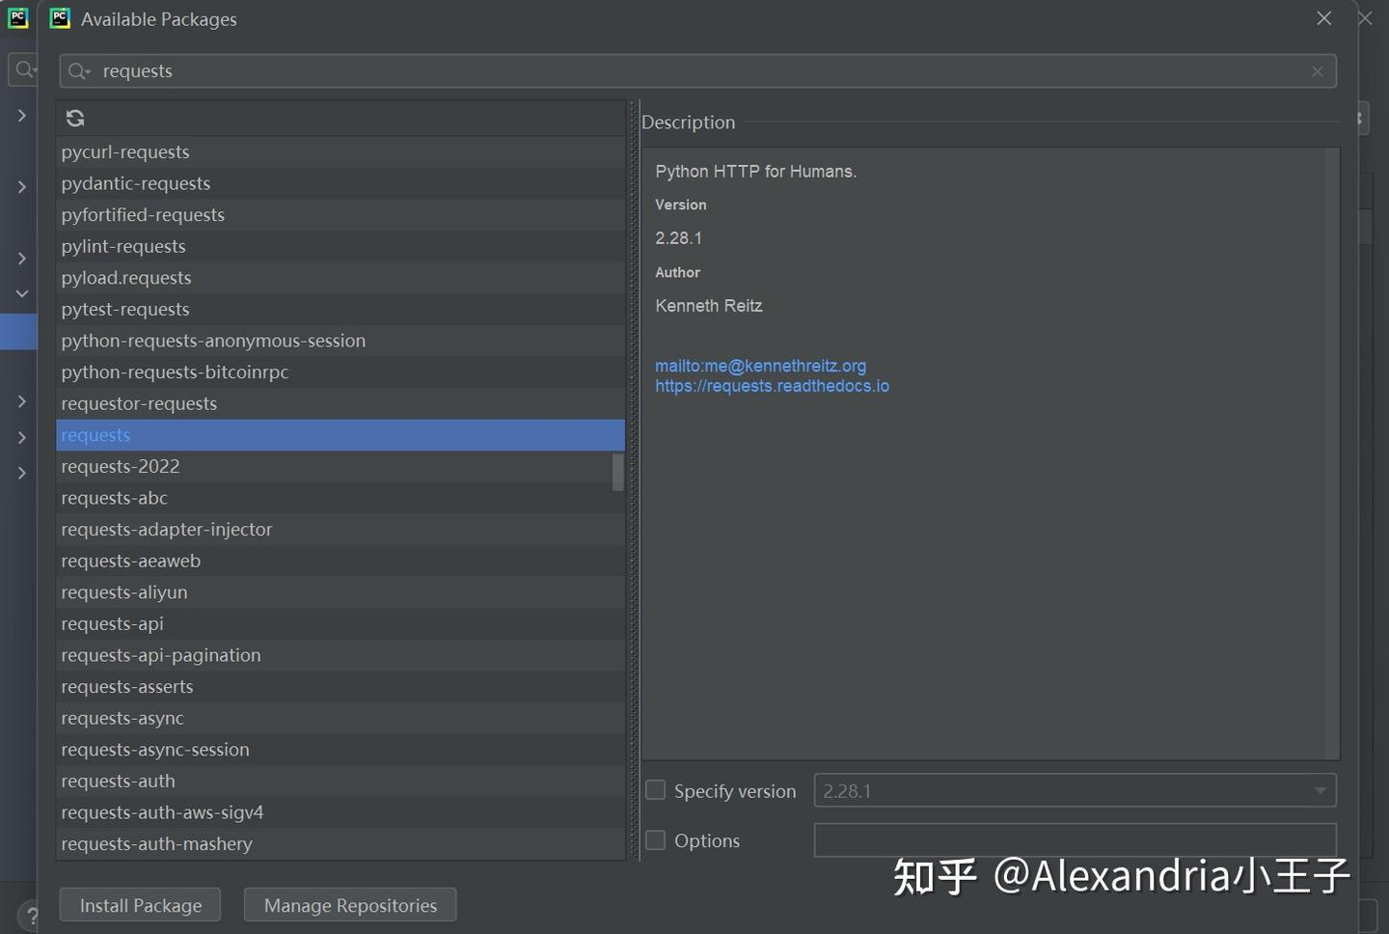Click the package list scrollbar thumb

[618, 472]
